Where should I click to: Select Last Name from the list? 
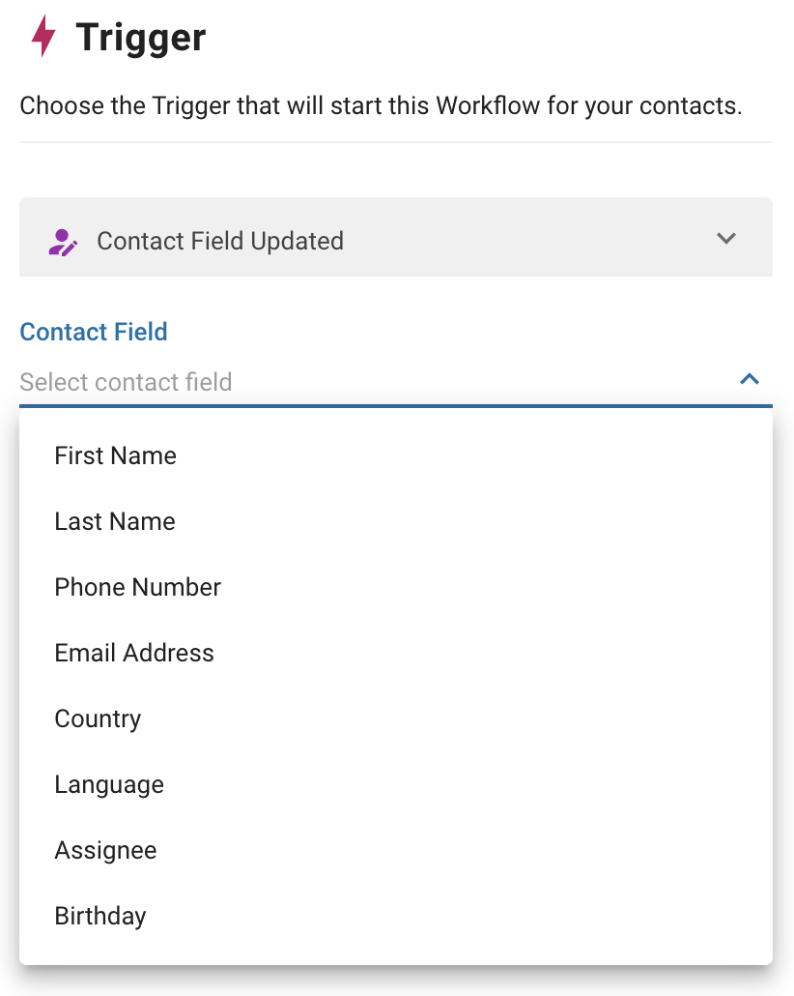tap(114, 521)
